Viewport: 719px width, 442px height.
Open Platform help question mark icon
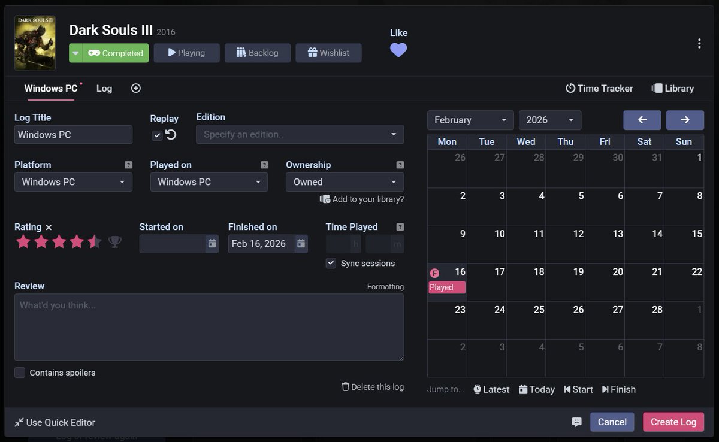pyautogui.click(x=128, y=165)
